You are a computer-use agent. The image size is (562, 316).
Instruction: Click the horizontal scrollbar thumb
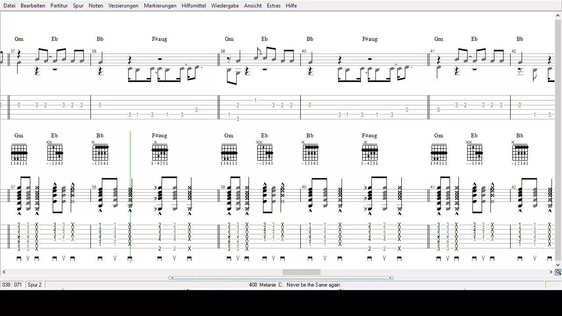(301, 272)
